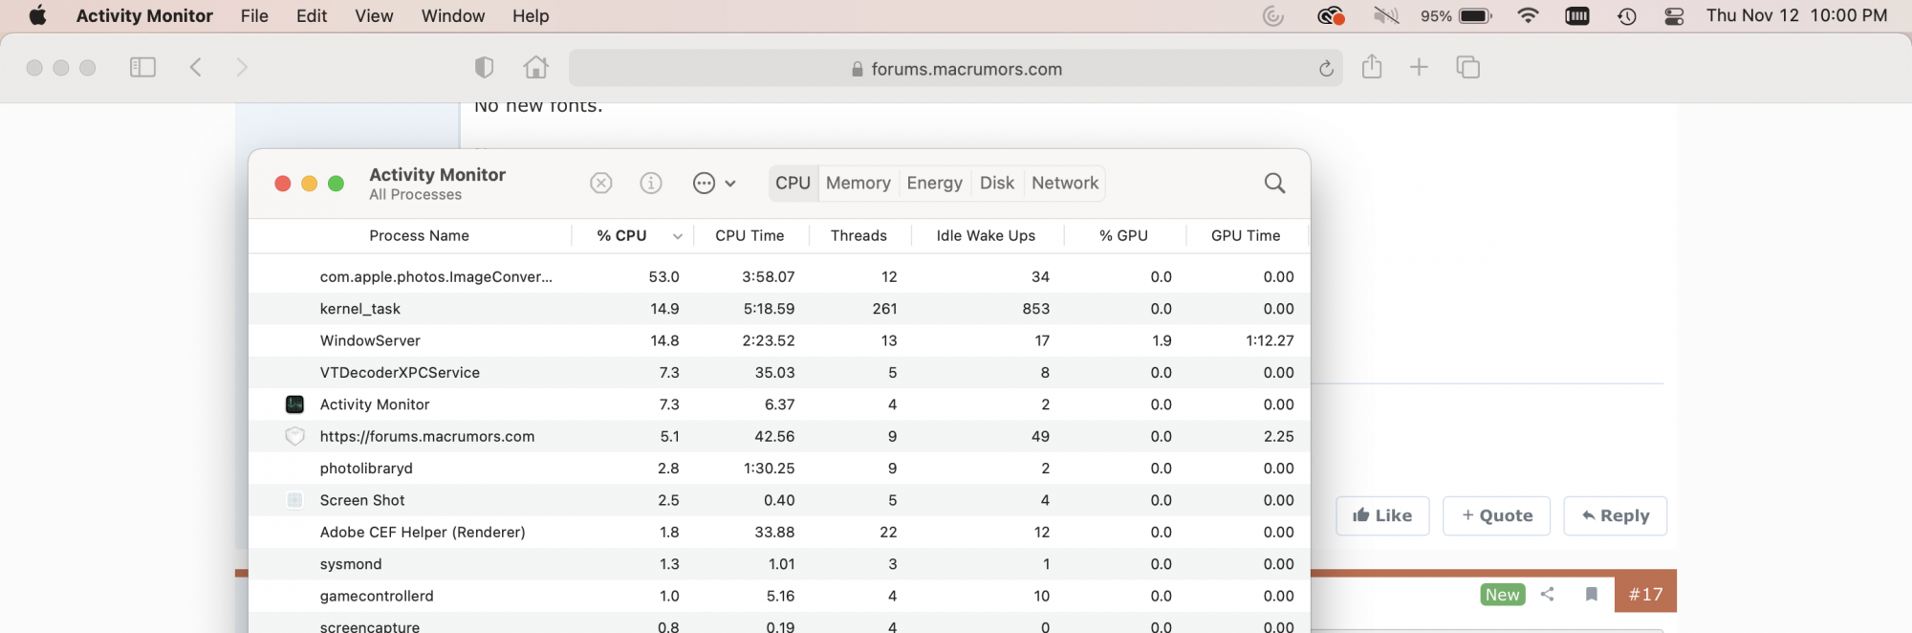Stop the selected process in Activity Monitor

pos(601,183)
